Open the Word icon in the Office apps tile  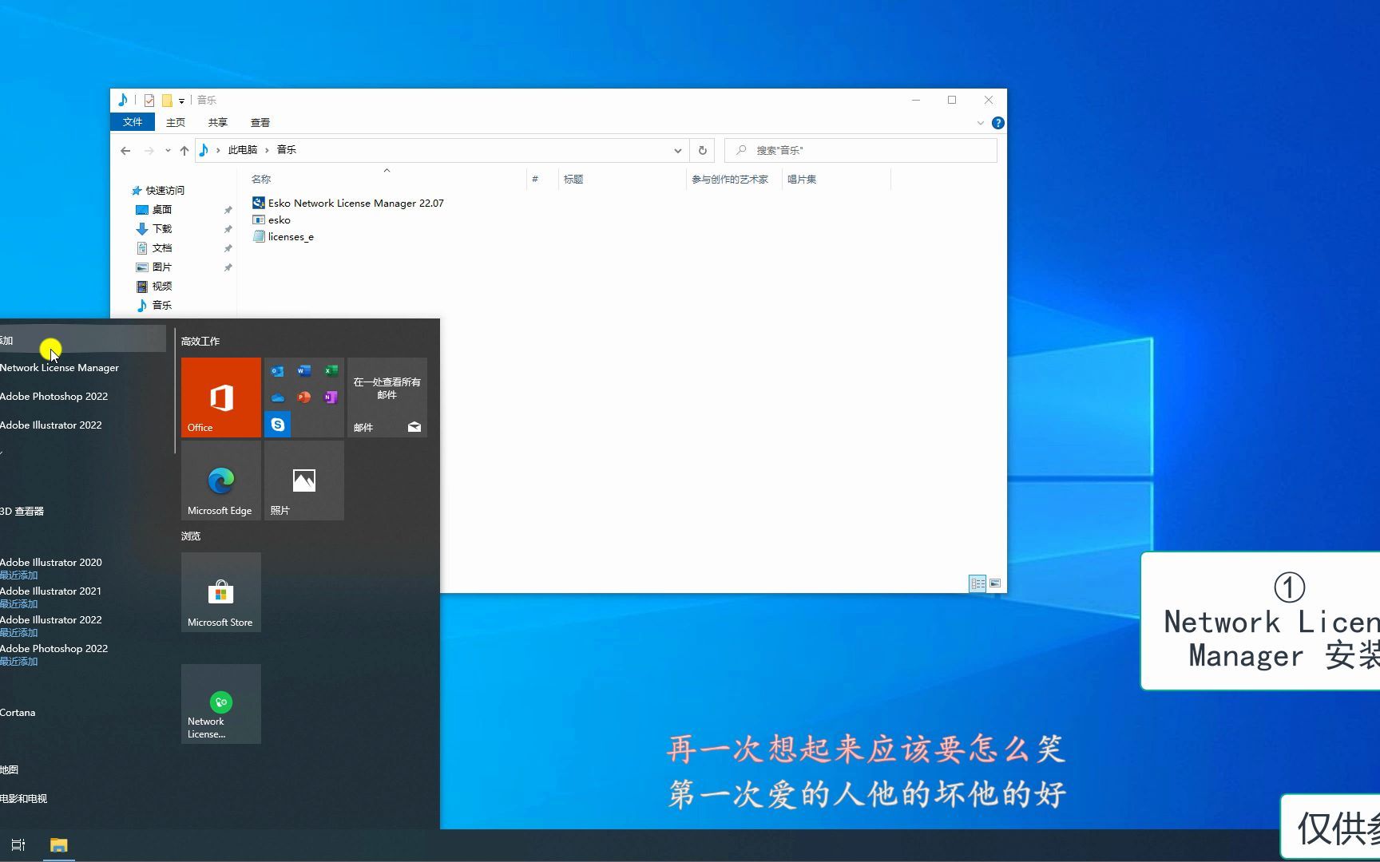coord(304,371)
